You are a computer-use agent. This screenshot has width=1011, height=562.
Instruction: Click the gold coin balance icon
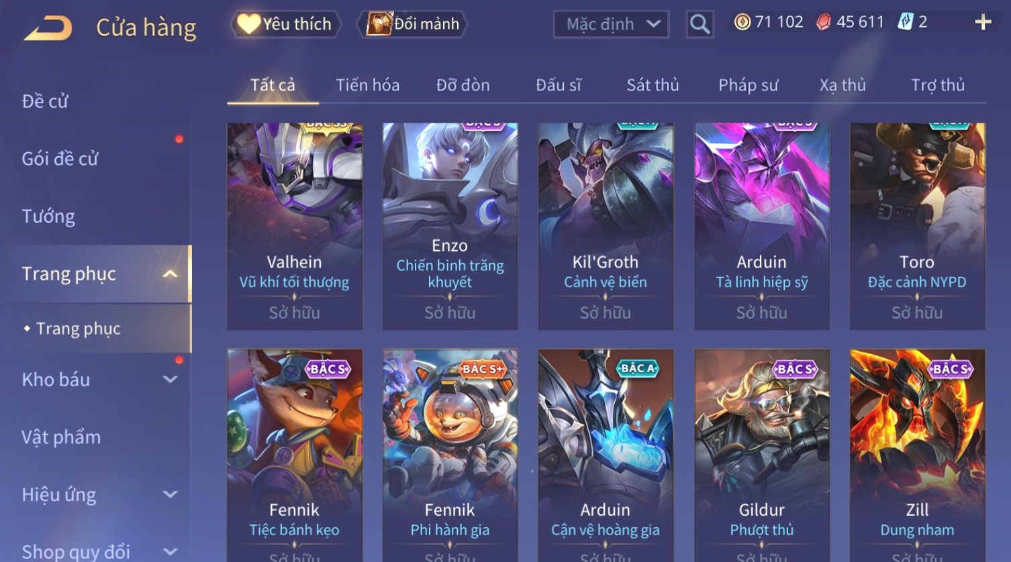(742, 22)
